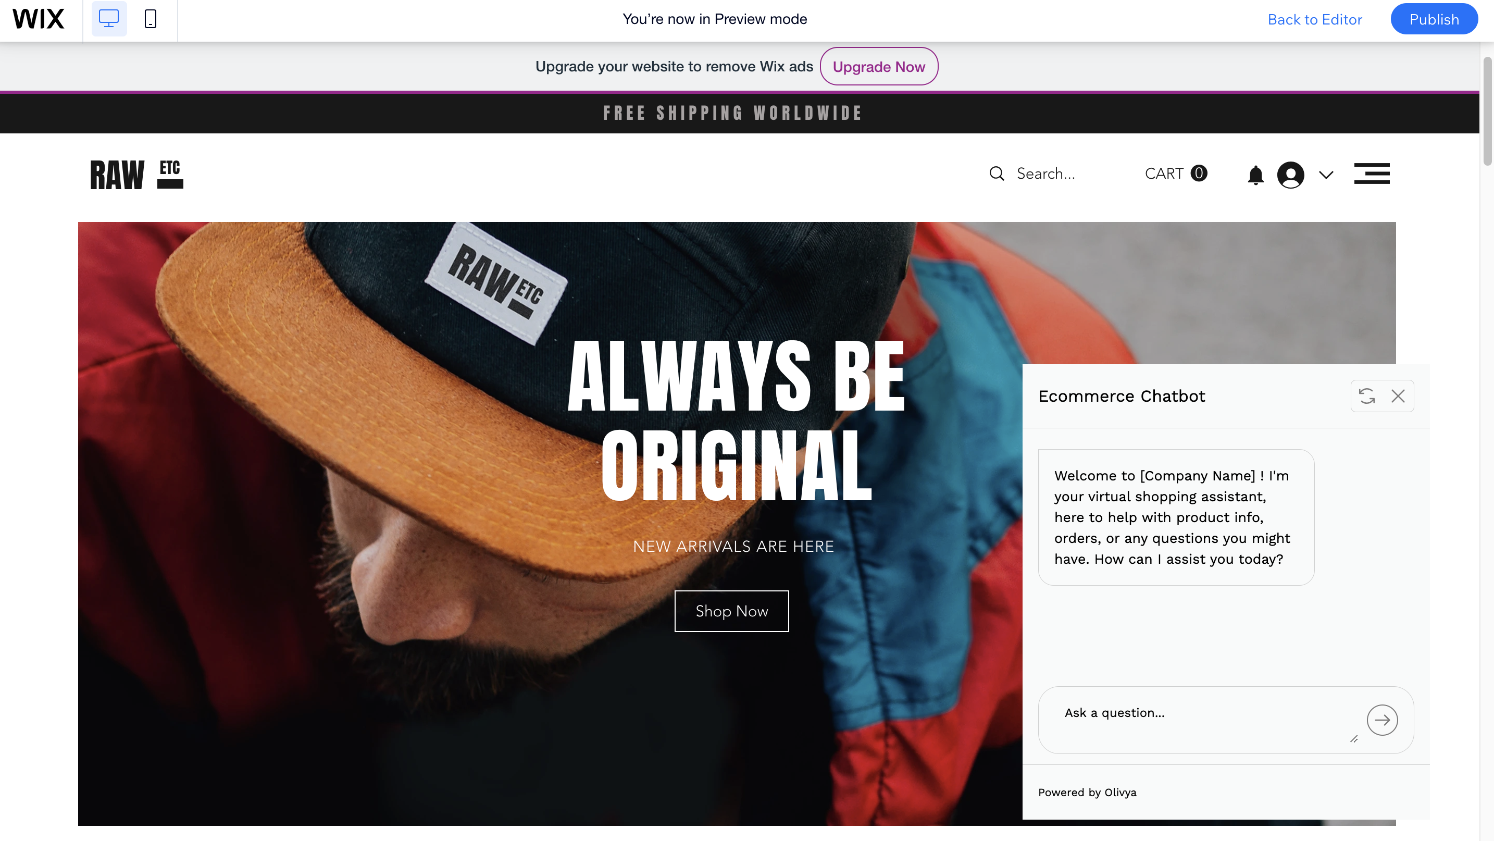Open the notifications bell icon
Screen dimensions: 1494x841
[1255, 175]
